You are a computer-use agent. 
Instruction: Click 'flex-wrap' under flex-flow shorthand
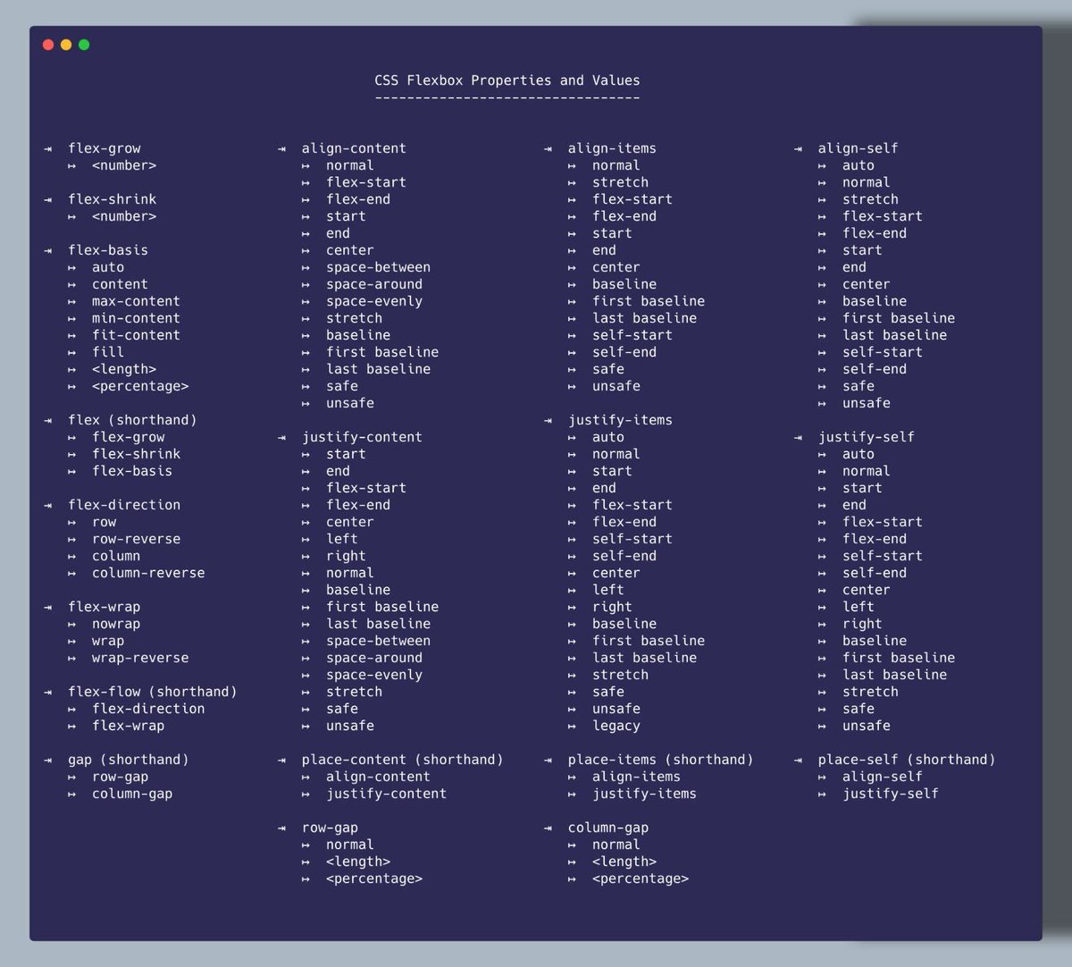tap(129, 726)
